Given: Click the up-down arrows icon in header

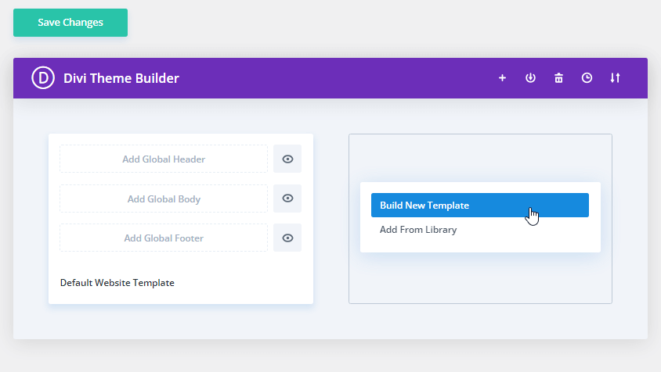Looking at the screenshot, I should [x=615, y=78].
